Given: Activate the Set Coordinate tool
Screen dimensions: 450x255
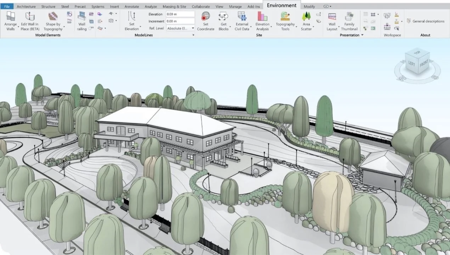Looking at the screenshot, I should pyautogui.click(x=206, y=21).
